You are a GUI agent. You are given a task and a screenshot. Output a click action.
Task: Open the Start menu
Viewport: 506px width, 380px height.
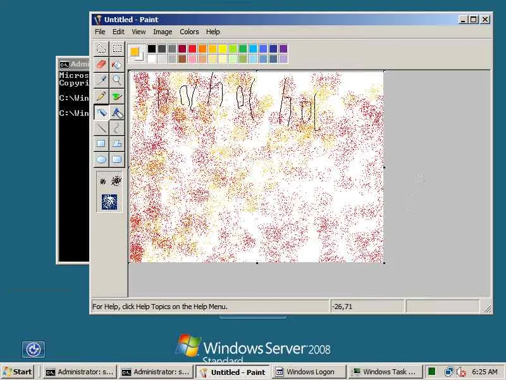pos(18,372)
